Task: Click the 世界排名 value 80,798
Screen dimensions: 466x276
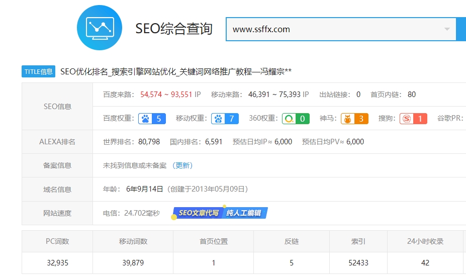Action: [149, 142]
